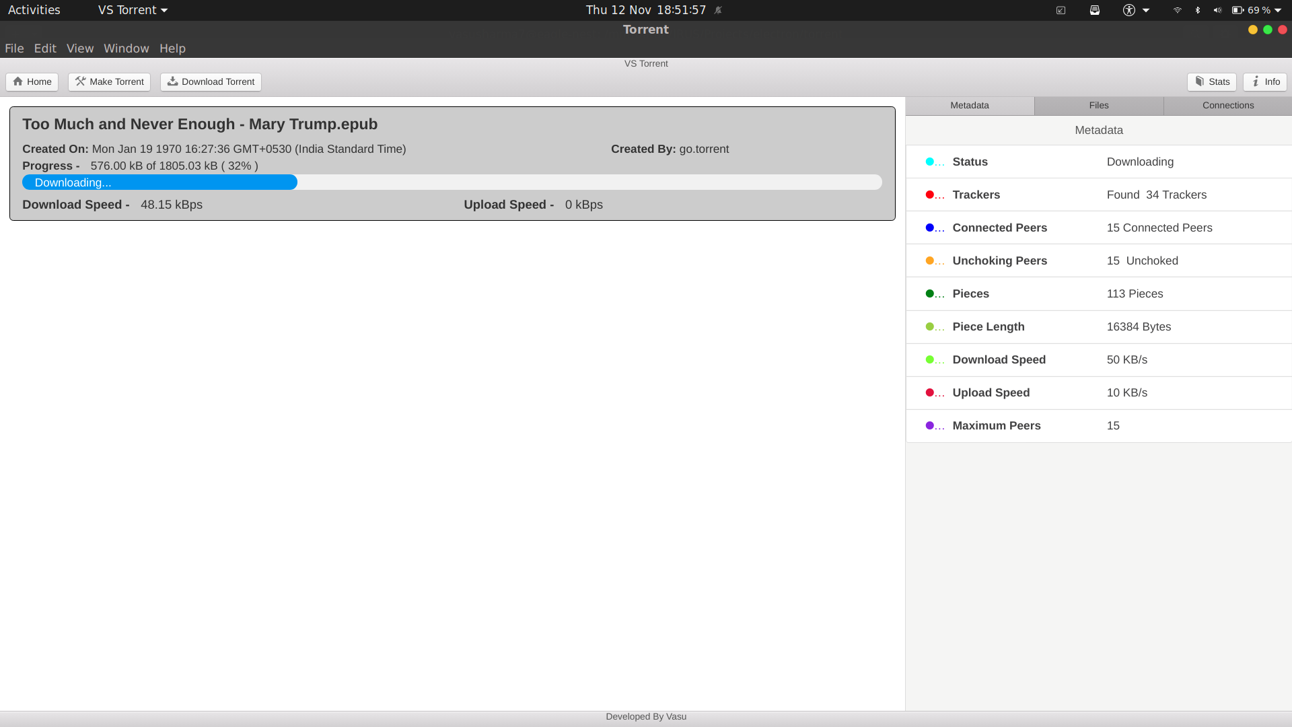Image resolution: width=1292 pixels, height=727 pixels.
Task: Click the Trackers metadata row
Action: [1098, 195]
